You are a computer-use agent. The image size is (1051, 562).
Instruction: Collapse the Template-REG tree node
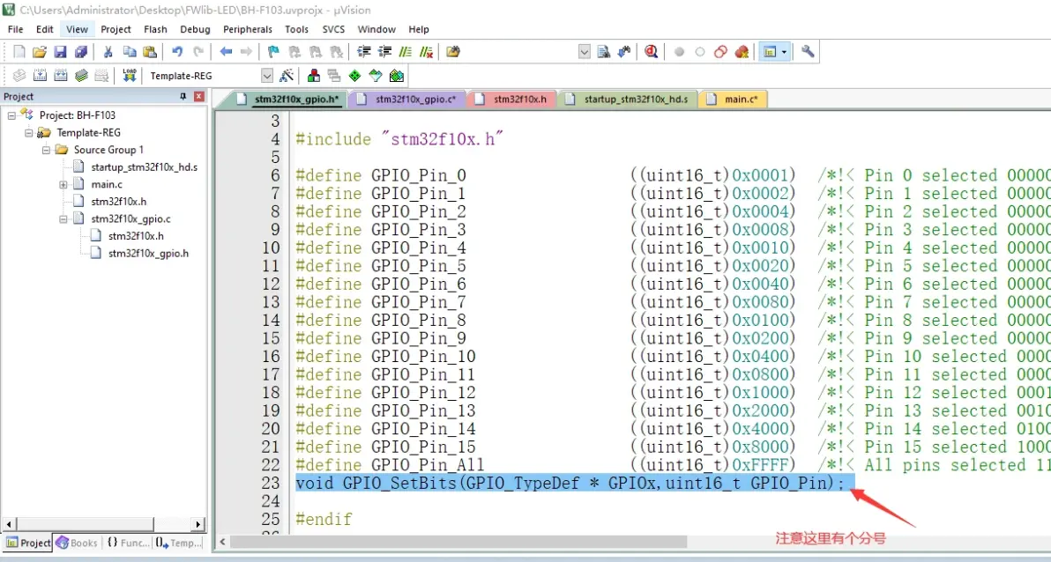[x=29, y=133]
